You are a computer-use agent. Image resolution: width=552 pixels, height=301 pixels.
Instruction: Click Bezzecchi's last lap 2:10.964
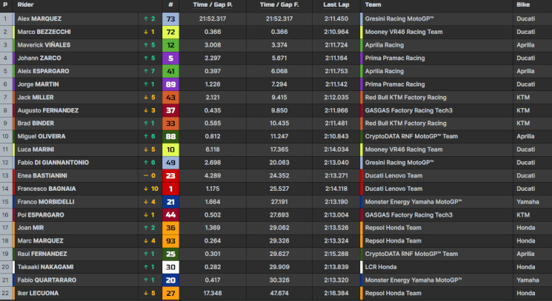click(336, 32)
